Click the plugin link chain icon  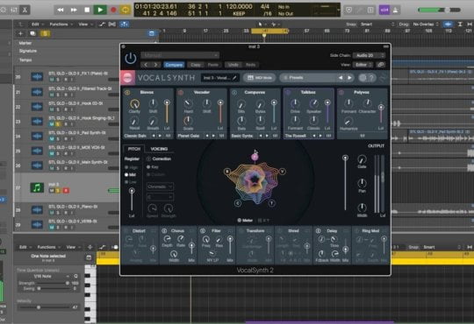click(x=381, y=65)
